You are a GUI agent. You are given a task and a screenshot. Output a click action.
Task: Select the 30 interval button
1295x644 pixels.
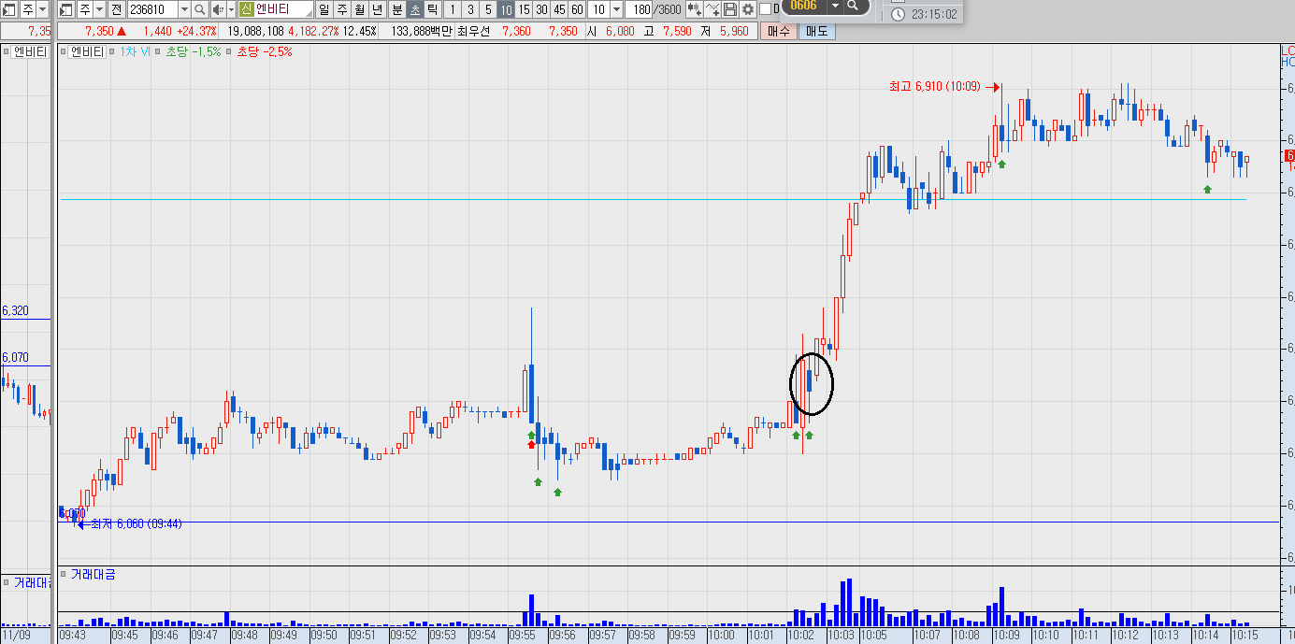click(x=541, y=9)
